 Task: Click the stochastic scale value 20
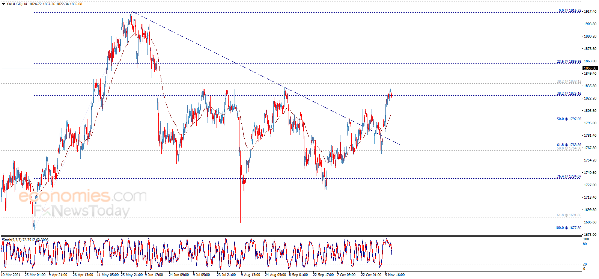[x=585, y=264]
